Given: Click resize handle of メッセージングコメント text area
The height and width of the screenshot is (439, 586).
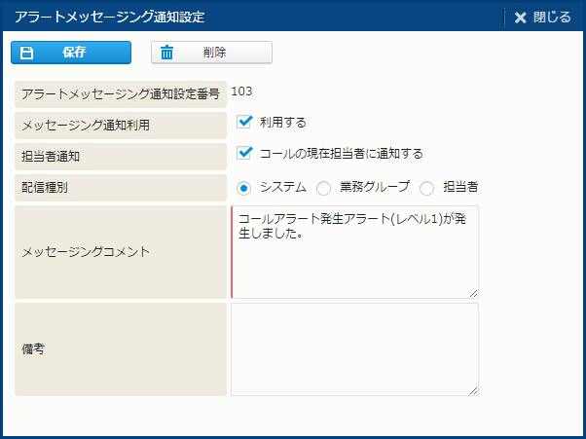Looking at the screenshot, I should [473, 293].
